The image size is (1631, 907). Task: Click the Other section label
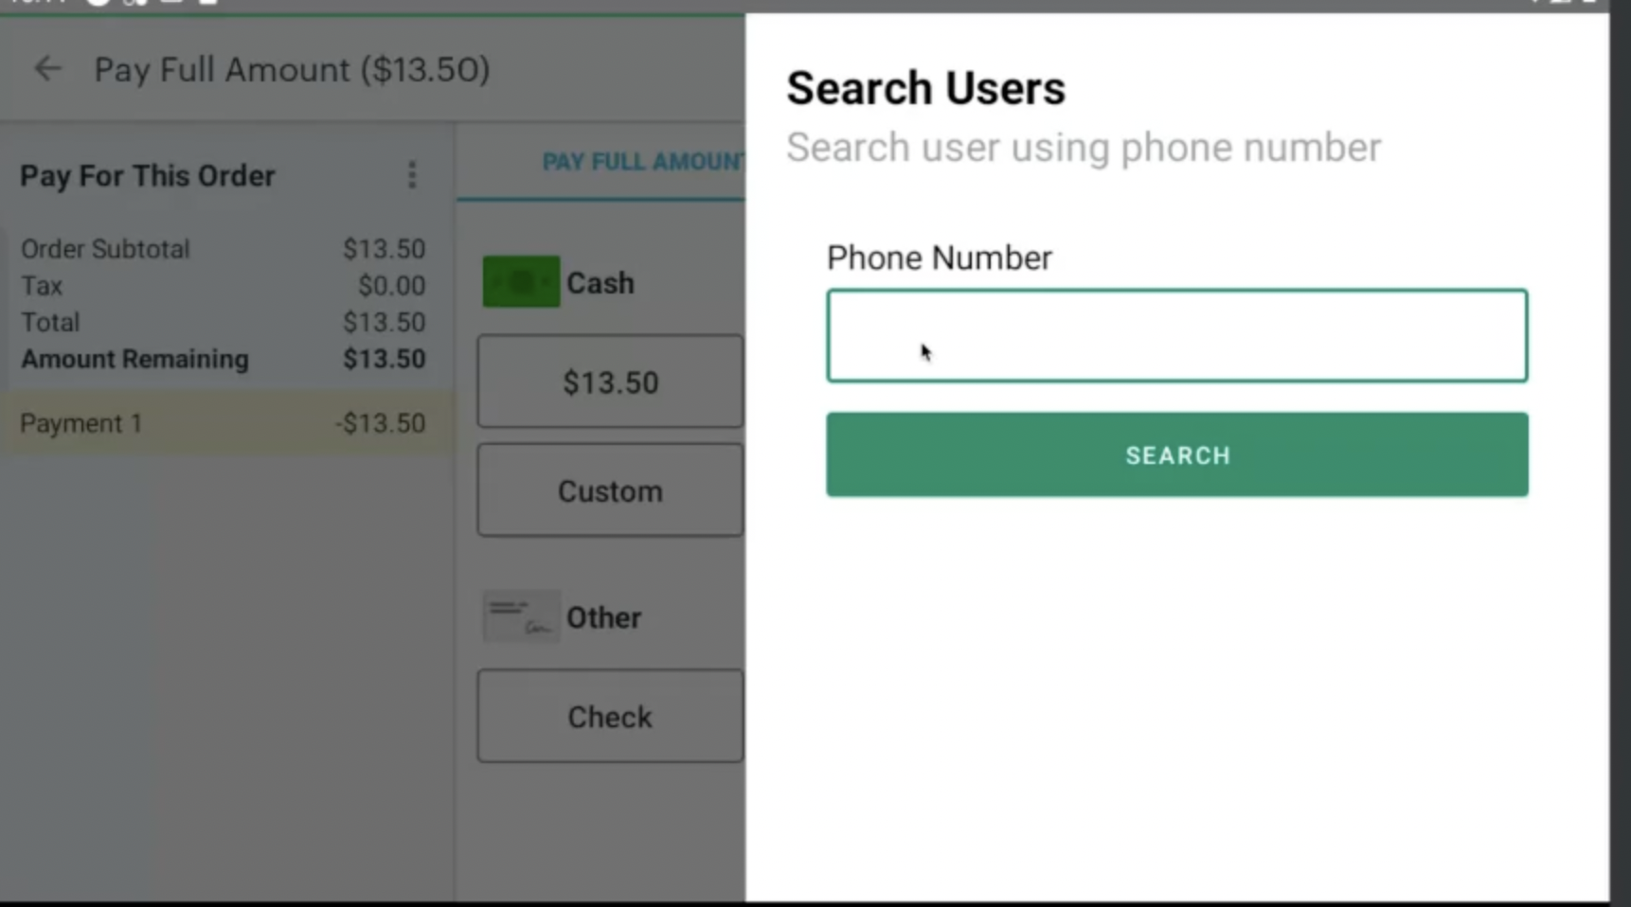(x=603, y=618)
